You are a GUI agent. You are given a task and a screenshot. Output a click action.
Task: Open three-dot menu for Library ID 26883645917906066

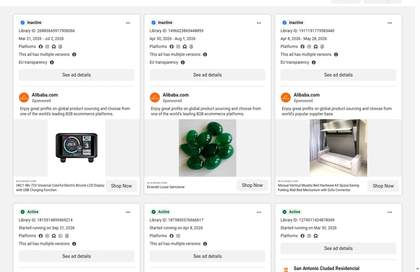[x=128, y=23]
